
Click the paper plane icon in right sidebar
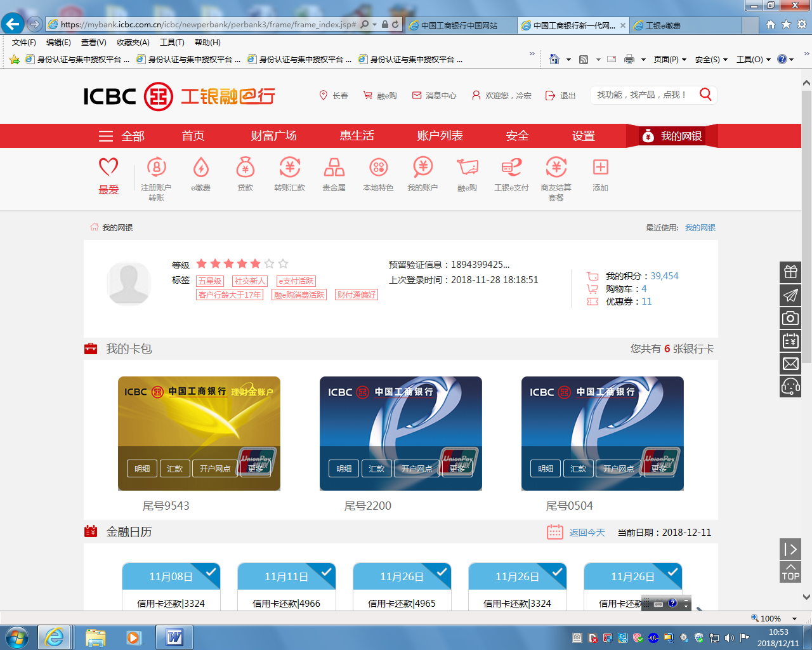pos(790,295)
